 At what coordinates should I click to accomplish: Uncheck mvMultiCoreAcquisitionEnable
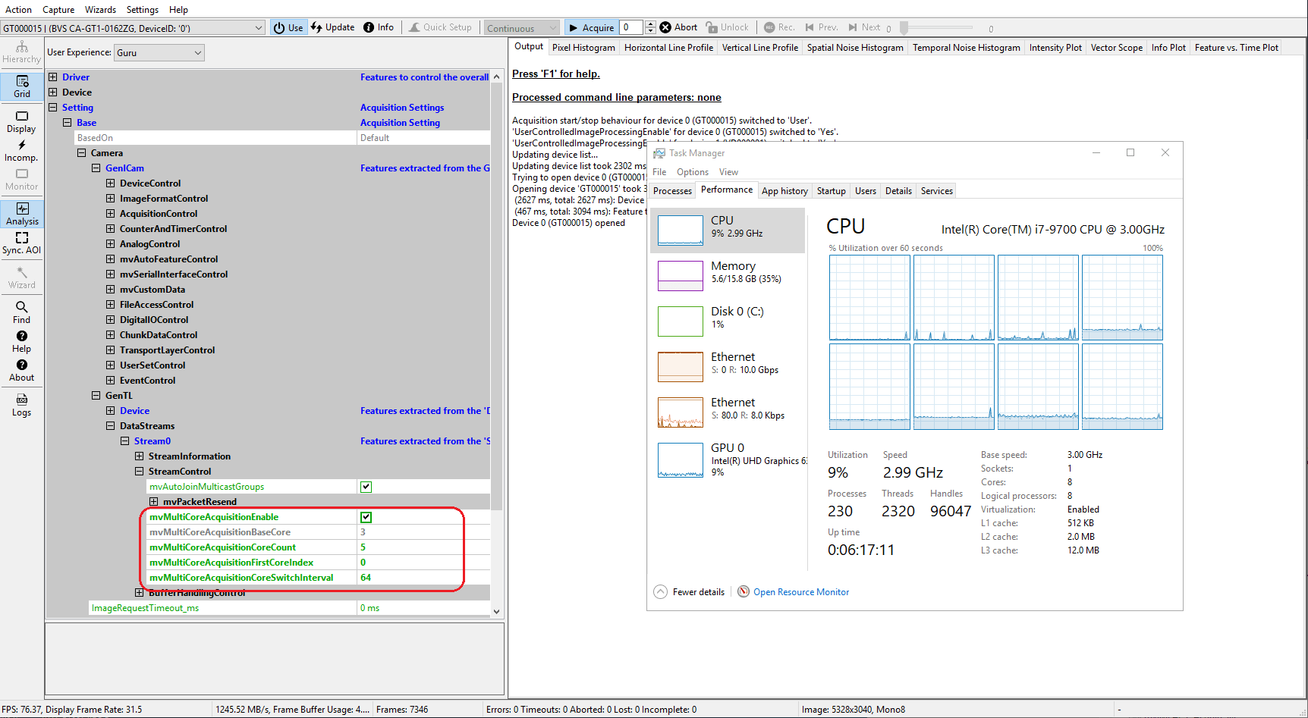point(366,516)
